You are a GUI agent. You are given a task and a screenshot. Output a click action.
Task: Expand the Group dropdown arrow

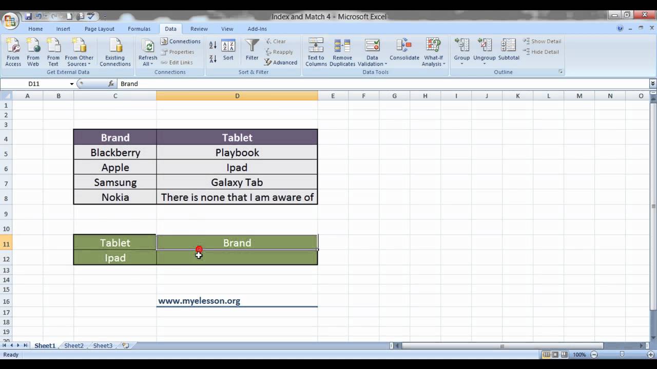pyautogui.click(x=462, y=64)
